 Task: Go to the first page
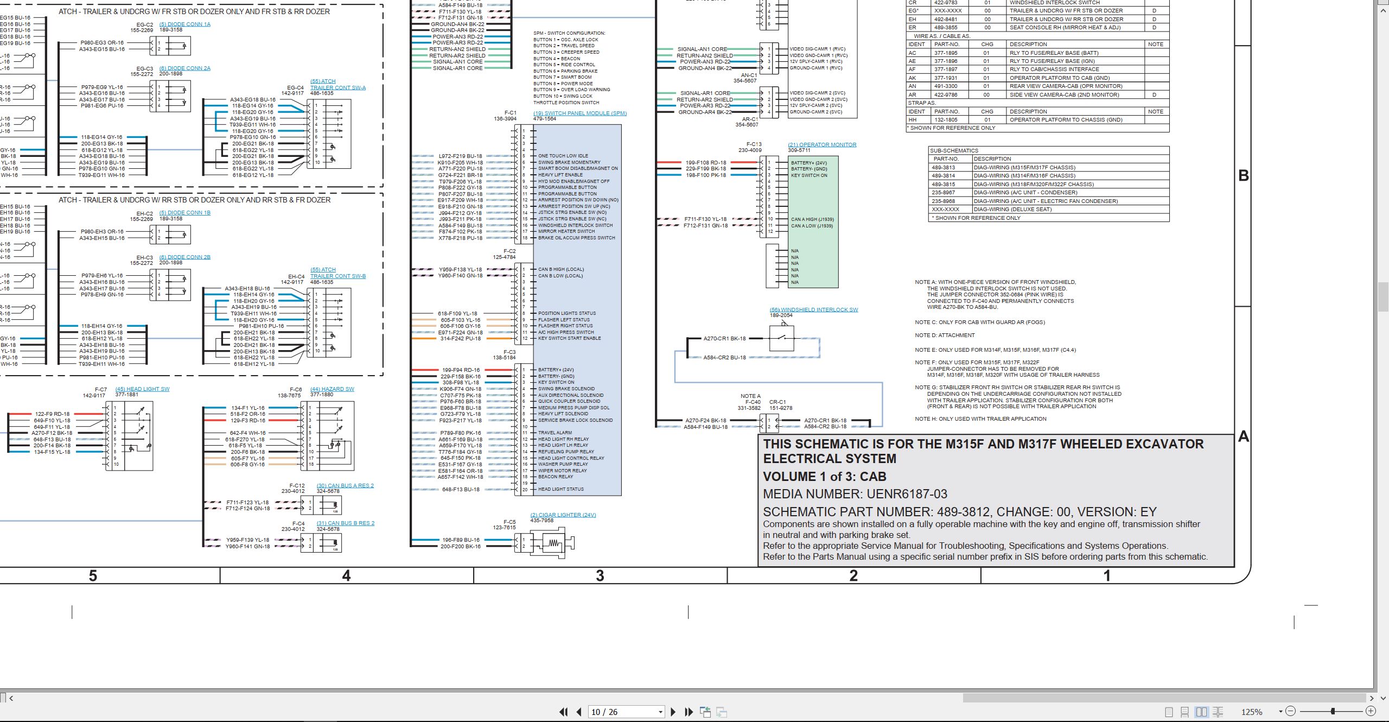point(564,712)
